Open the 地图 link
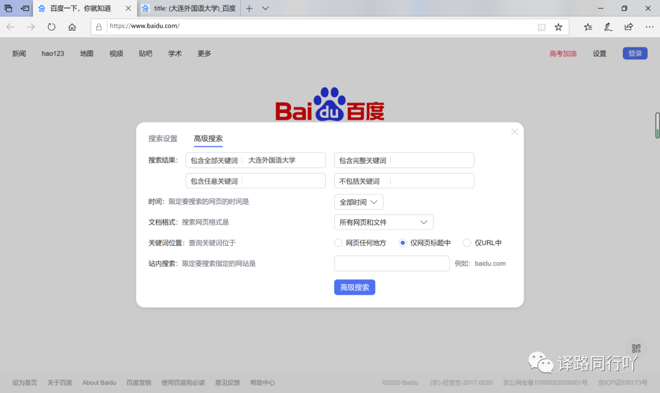The width and height of the screenshot is (660, 393). click(87, 53)
